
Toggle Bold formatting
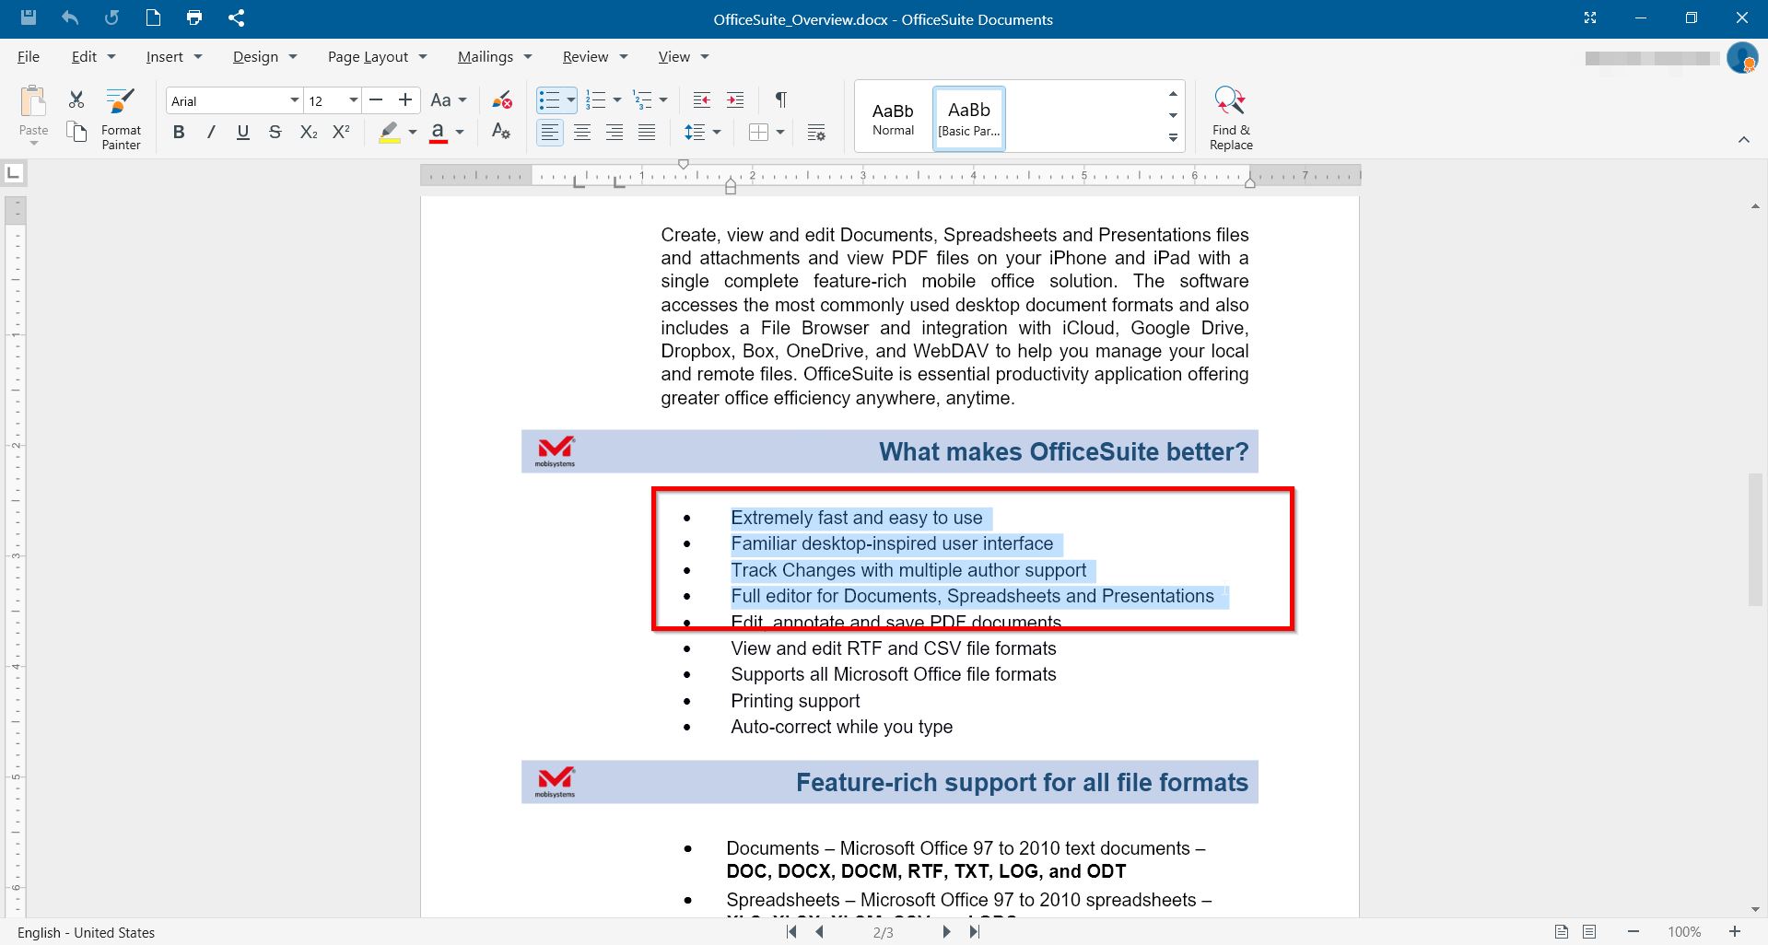tap(179, 133)
